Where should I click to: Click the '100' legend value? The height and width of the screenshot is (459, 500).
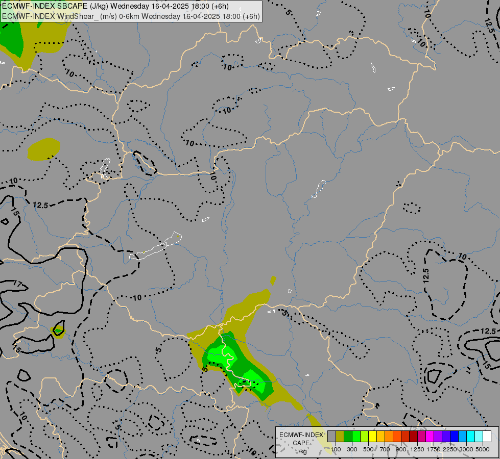[336, 449]
